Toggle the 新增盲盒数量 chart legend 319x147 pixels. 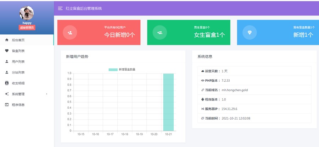[x=122, y=69]
